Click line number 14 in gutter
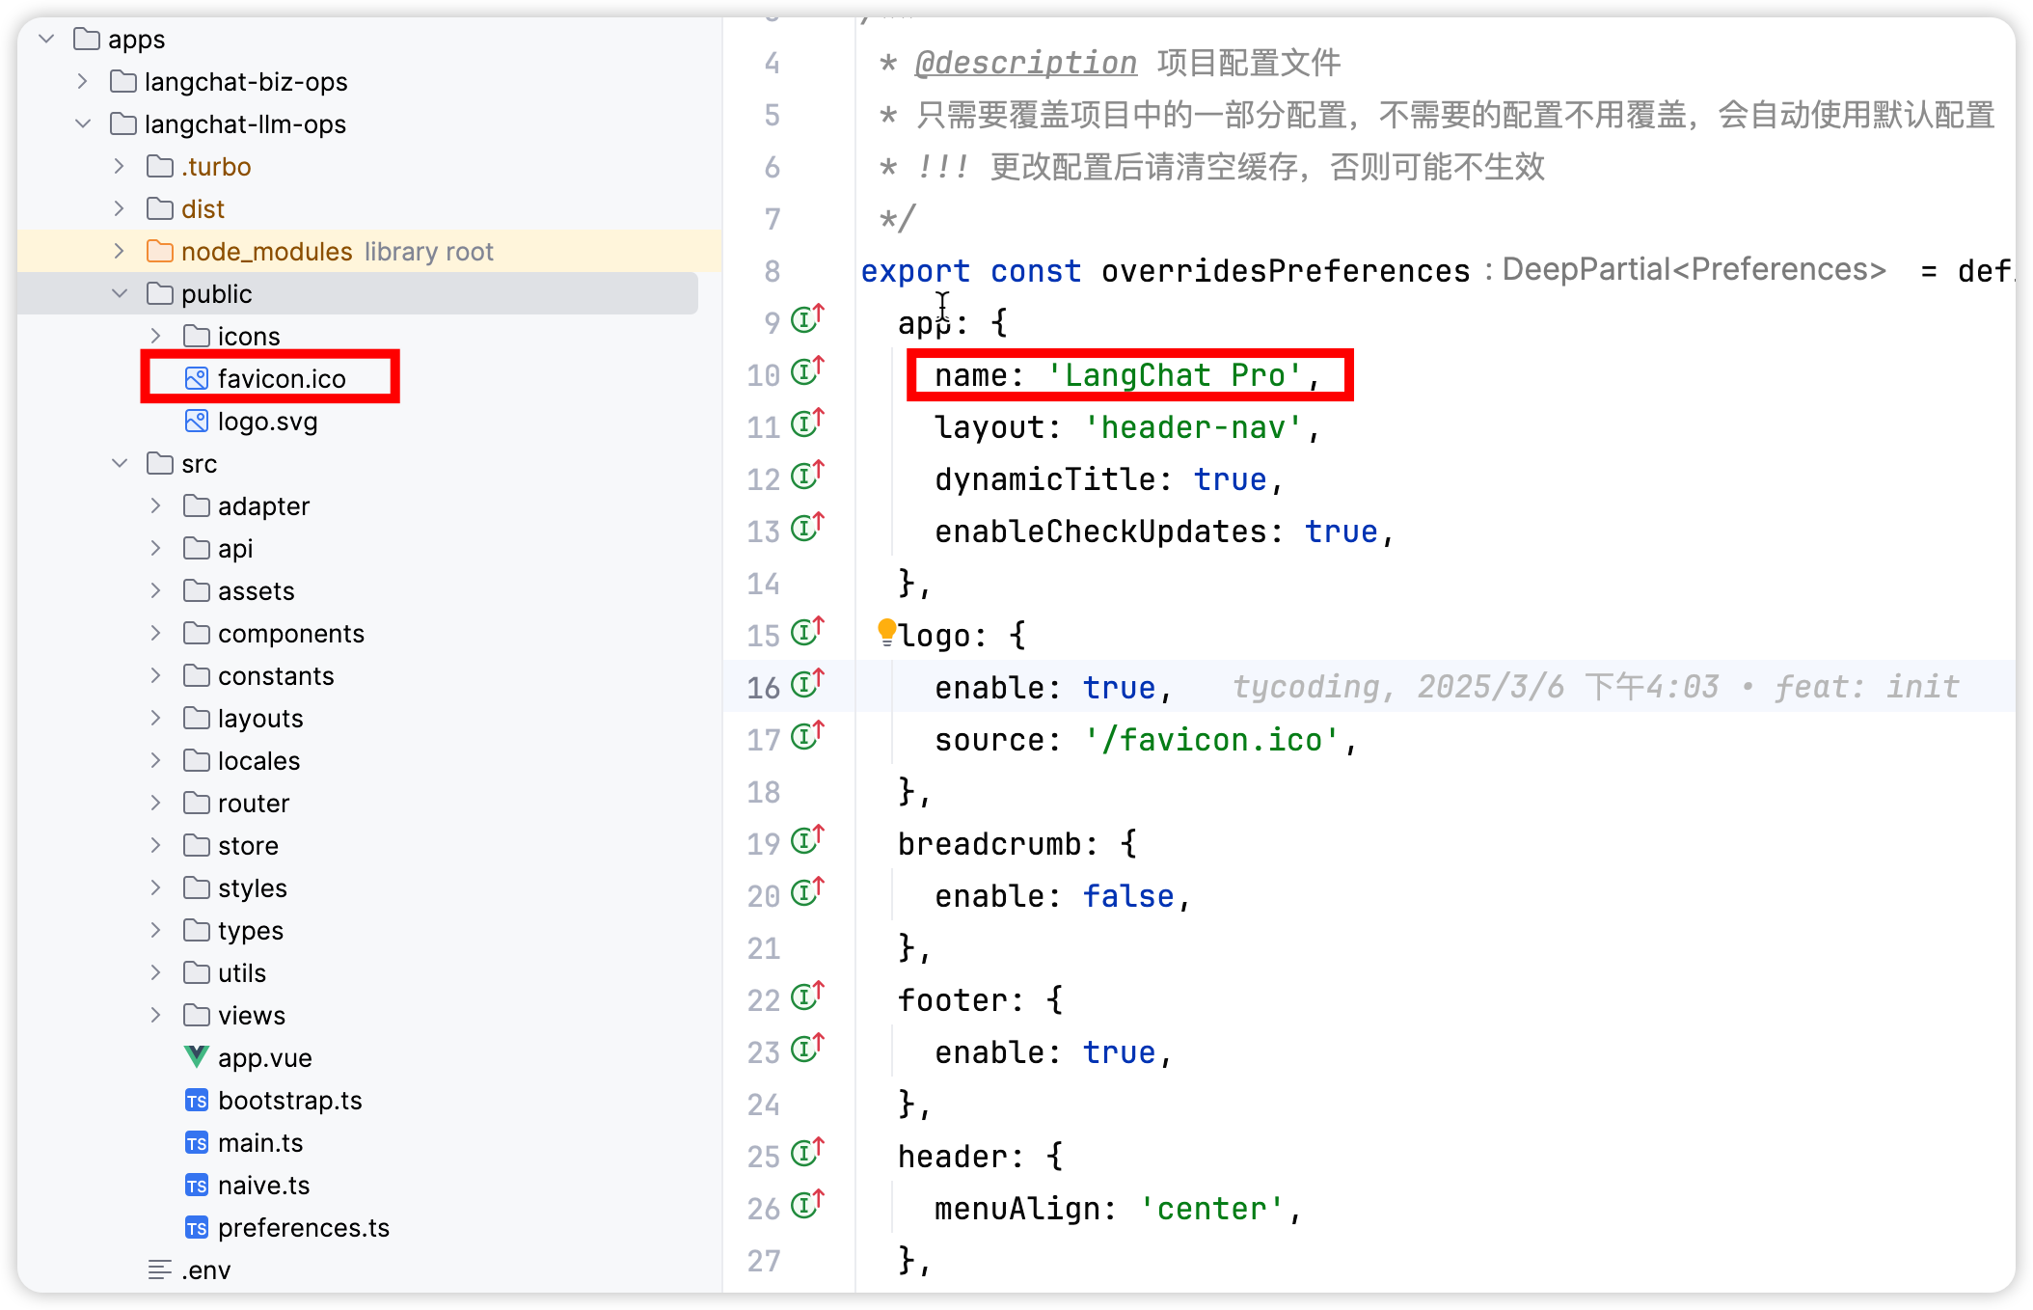 point(763,584)
